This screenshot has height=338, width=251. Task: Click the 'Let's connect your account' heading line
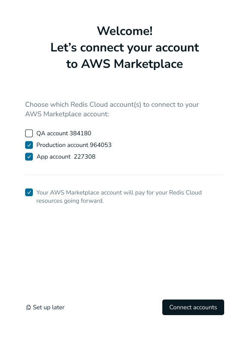coord(125,48)
